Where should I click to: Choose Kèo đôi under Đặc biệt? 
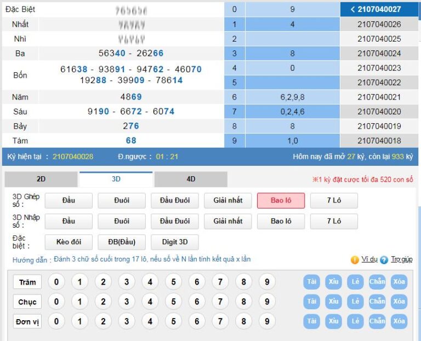coord(69,242)
